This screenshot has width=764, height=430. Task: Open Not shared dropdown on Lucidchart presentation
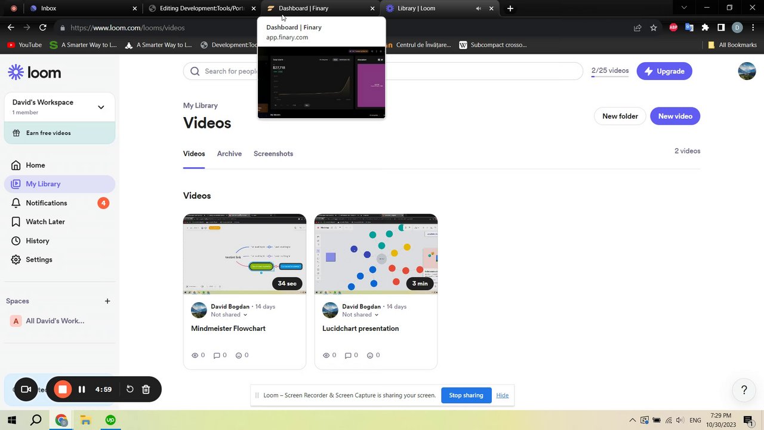(x=361, y=315)
